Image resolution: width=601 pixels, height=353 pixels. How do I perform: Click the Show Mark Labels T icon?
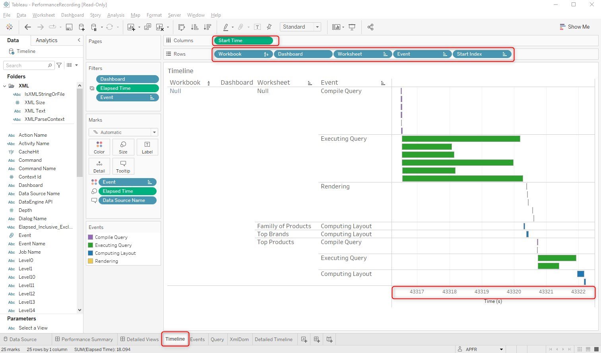(x=258, y=27)
